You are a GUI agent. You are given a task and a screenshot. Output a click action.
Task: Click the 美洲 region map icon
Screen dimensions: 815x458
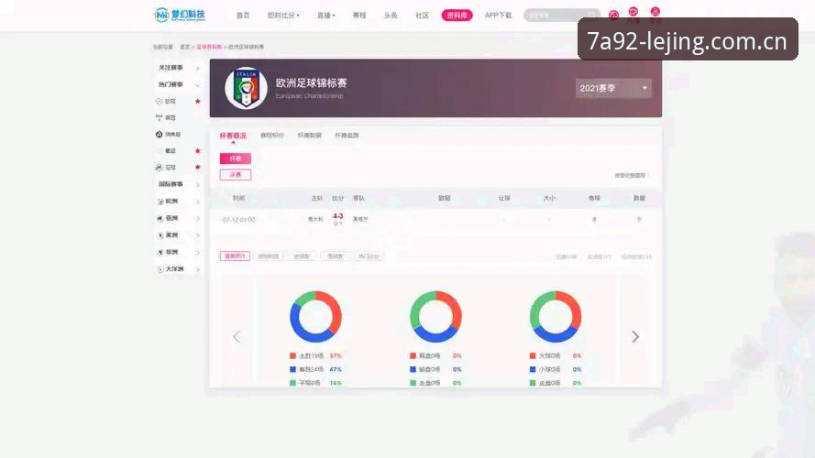click(x=160, y=235)
